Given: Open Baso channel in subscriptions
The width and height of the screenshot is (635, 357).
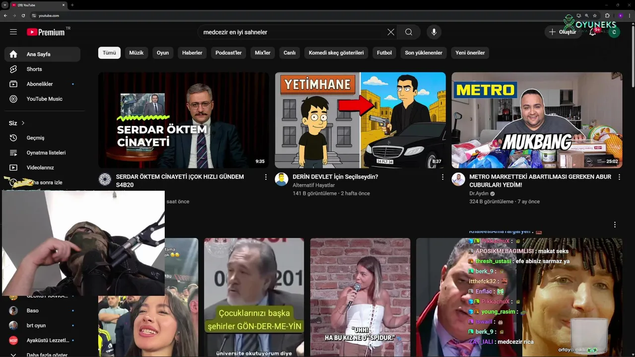Looking at the screenshot, I should (x=42, y=310).
